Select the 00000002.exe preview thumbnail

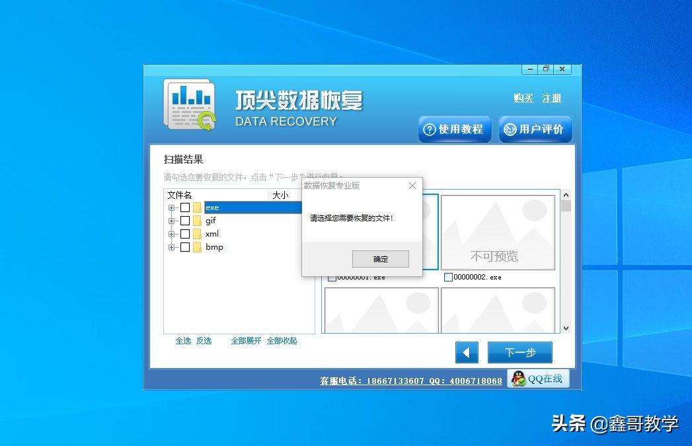coord(498,233)
